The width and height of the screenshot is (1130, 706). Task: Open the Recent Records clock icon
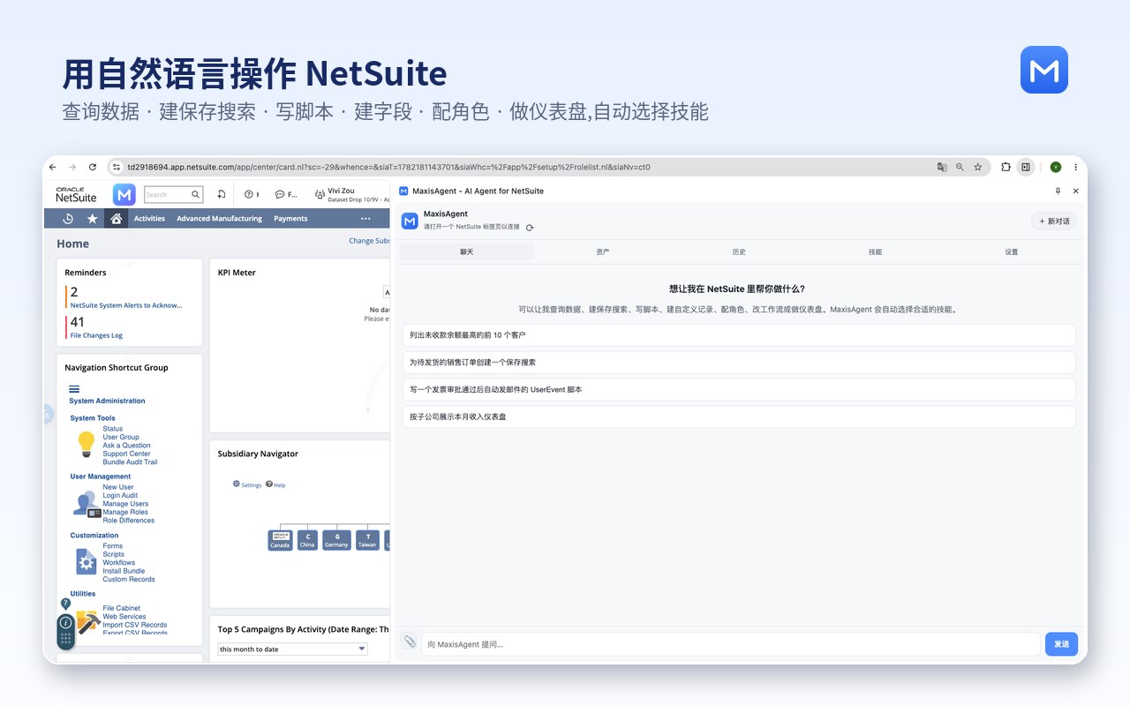(68, 219)
